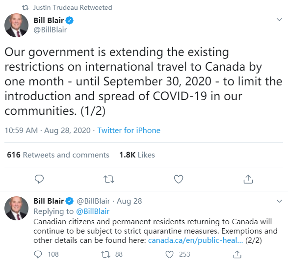Open Bill Blair's avatar on reply tweet
288x263 pixels.
[x=16, y=208]
